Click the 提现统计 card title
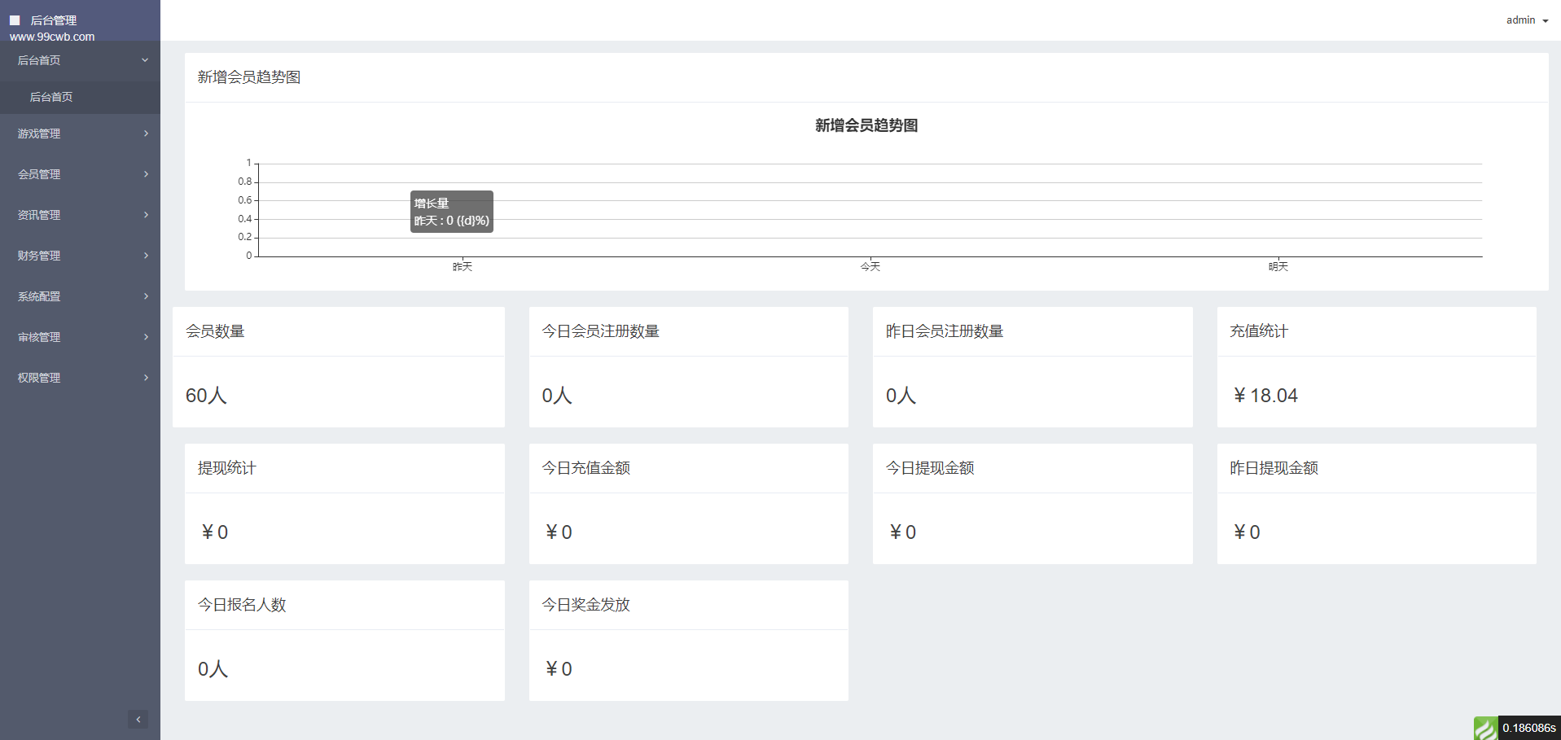The height and width of the screenshot is (740, 1561). 227,468
